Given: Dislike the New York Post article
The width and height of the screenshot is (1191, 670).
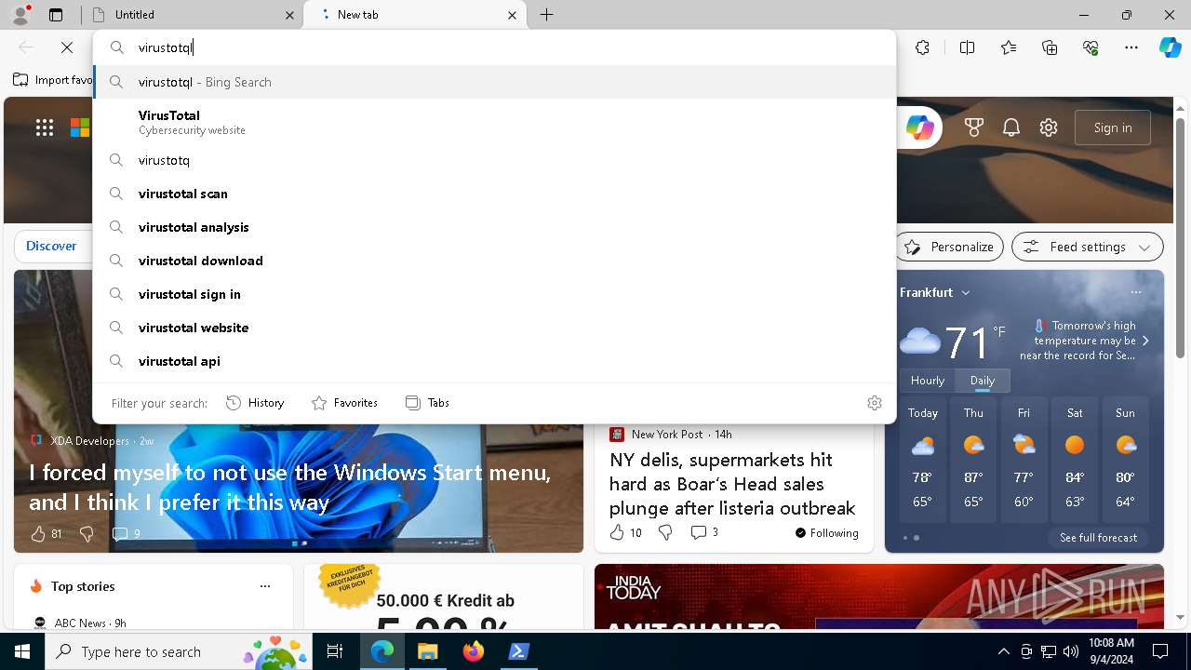Looking at the screenshot, I should [665, 532].
